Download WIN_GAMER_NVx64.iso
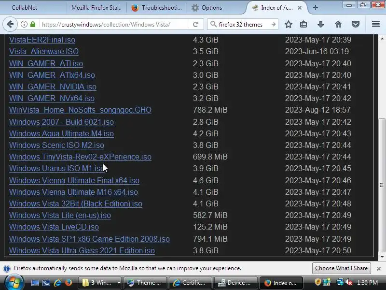Viewport: 386px width, 290px height. pos(52,98)
